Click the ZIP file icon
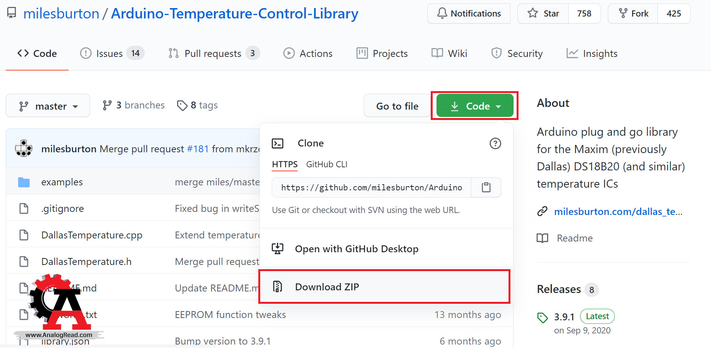The width and height of the screenshot is (711, 348). point(278,286)
